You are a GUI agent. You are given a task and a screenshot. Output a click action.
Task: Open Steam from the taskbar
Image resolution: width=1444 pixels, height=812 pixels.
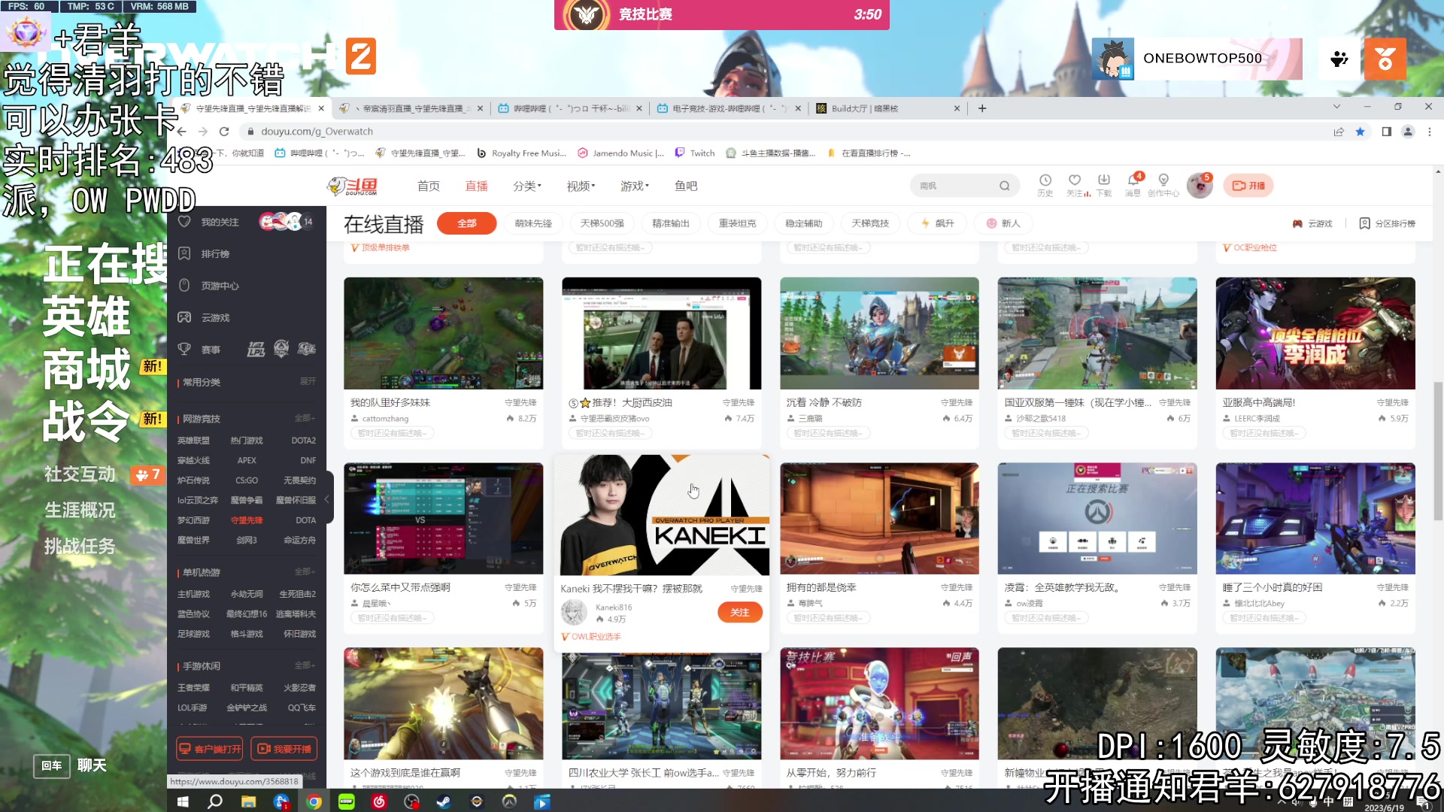tap(444, 801)
